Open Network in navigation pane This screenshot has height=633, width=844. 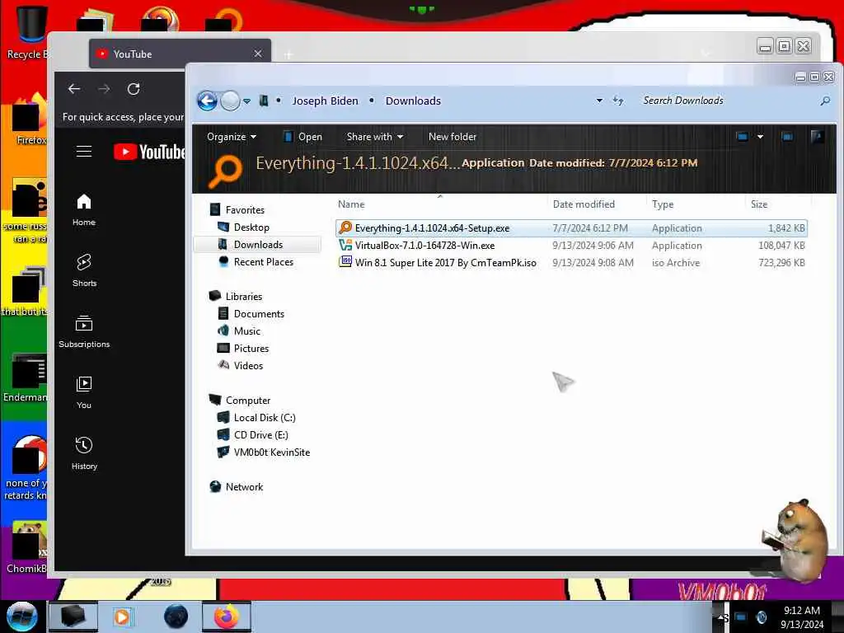coord(244,486)
